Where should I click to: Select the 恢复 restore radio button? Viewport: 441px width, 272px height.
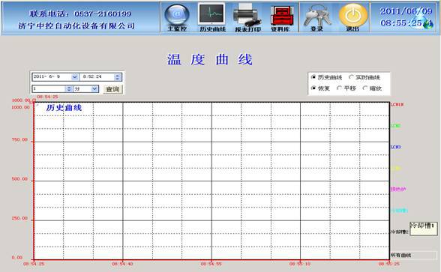(313, 88)
